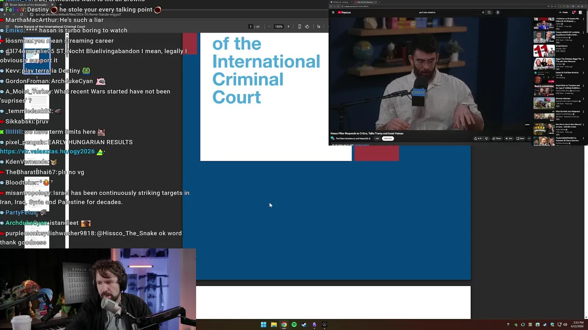Share the Pod Save America video

point(497,138)
